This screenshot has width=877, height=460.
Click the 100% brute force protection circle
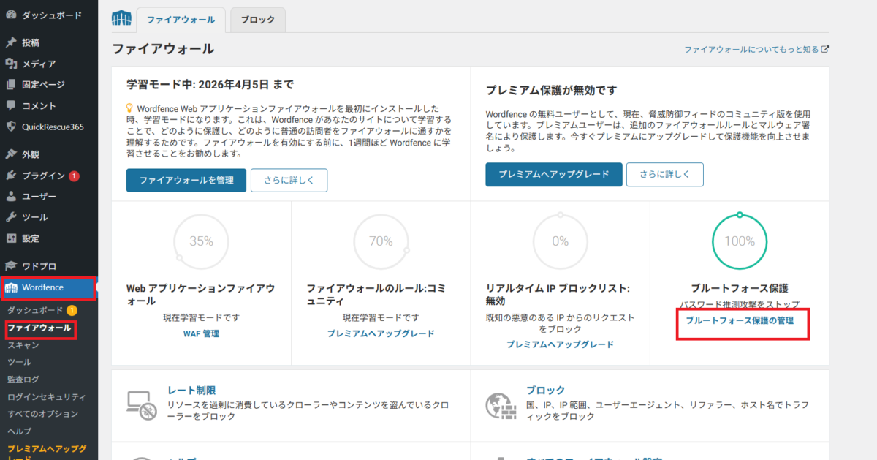click(x=740, y=241)
